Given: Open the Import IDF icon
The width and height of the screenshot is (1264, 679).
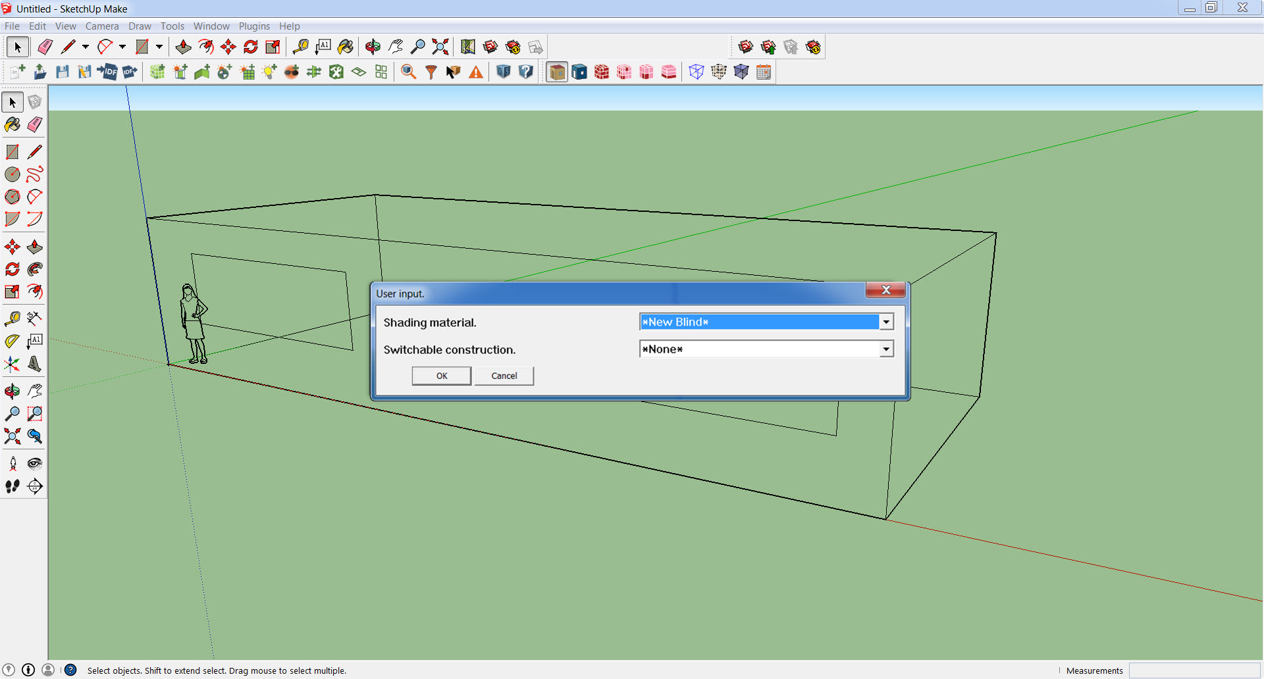Looking at the screenshot, I should tap(108, 72).
